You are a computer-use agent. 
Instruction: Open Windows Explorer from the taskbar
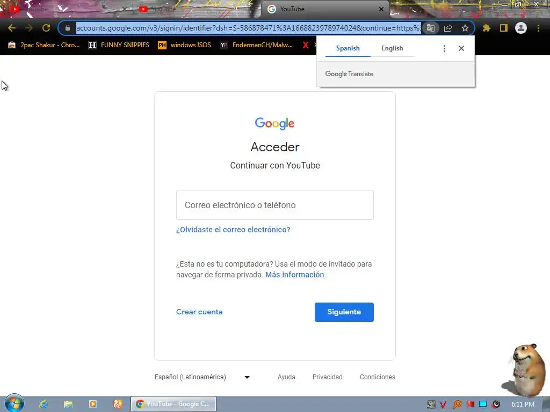pos(68,404)
